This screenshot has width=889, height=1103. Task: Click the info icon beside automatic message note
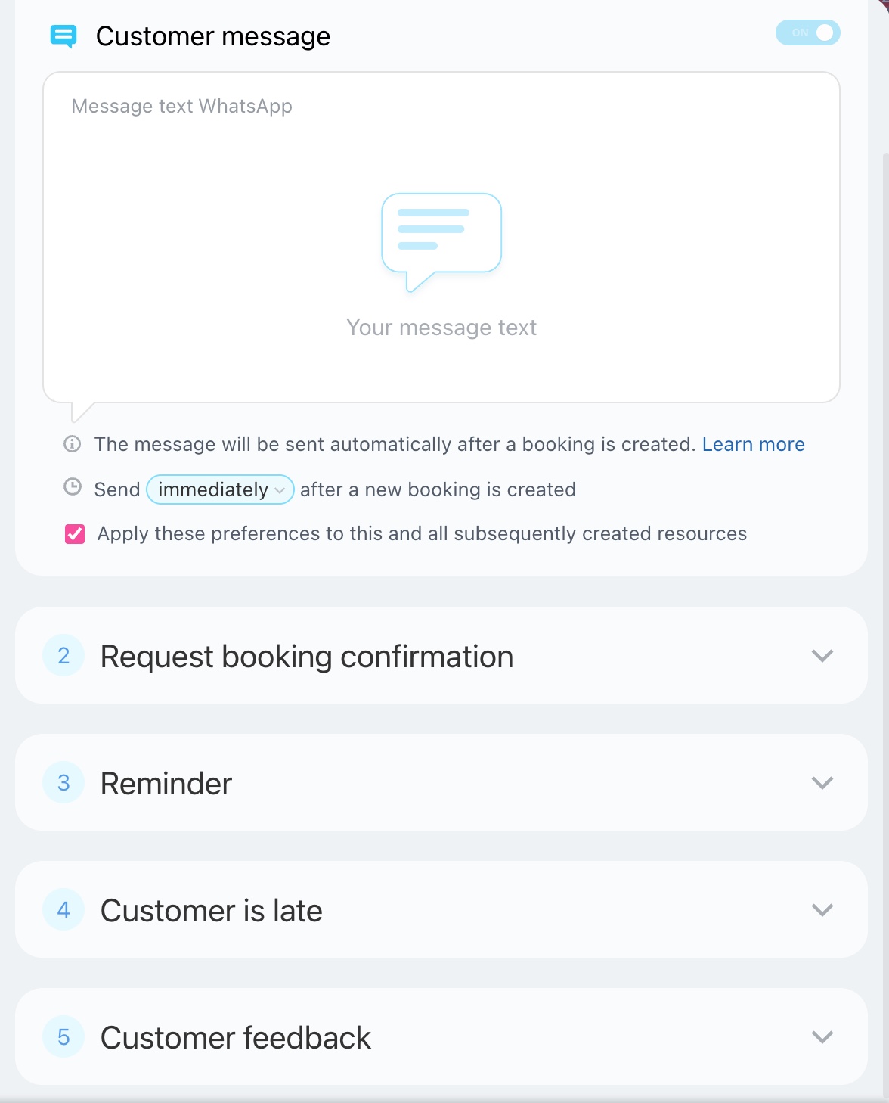[x=73, y=444]
